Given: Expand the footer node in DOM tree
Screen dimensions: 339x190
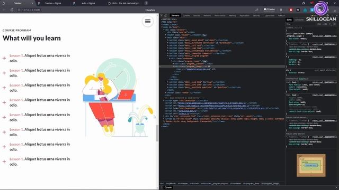Looking at the screenshot, I should [x=166, y=93].
